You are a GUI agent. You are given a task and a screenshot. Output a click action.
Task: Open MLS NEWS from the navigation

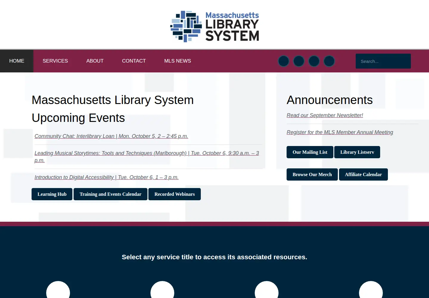[178, 61]
